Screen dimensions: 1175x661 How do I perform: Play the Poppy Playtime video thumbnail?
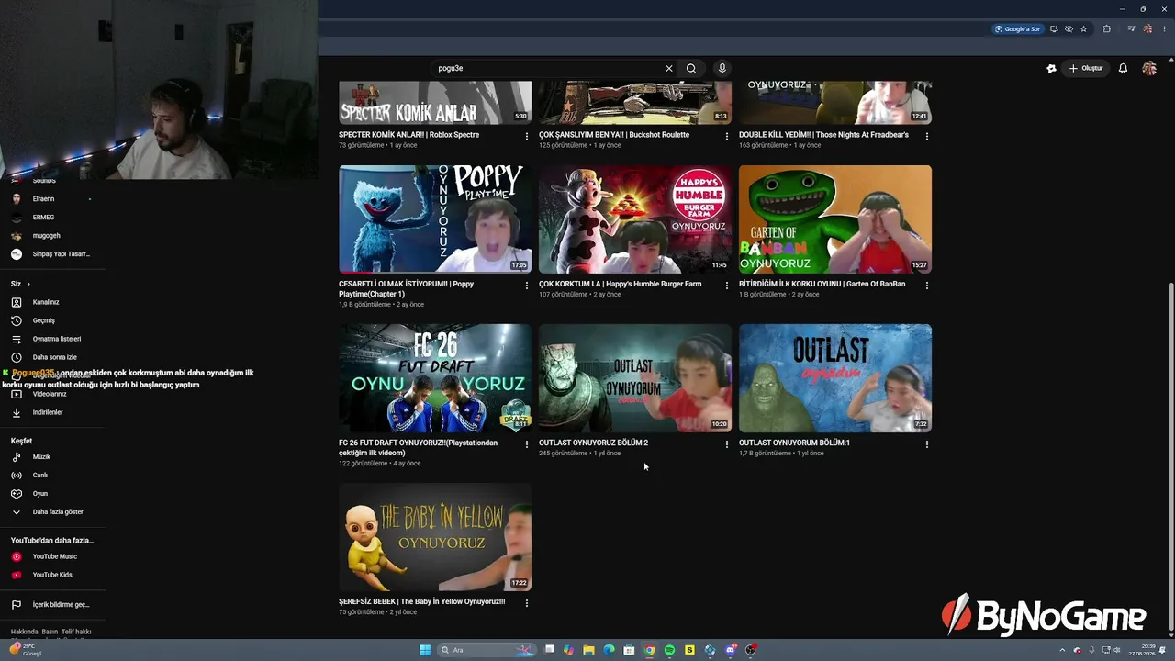click(x=435, y=219)
